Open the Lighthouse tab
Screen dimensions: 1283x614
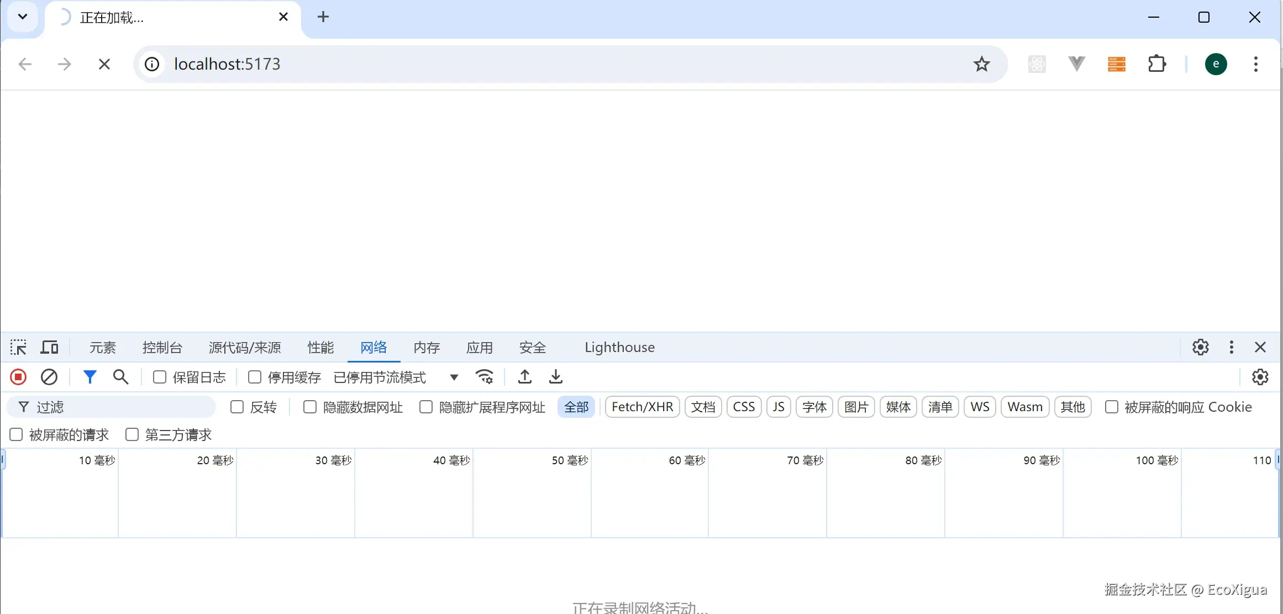point(619,347)
